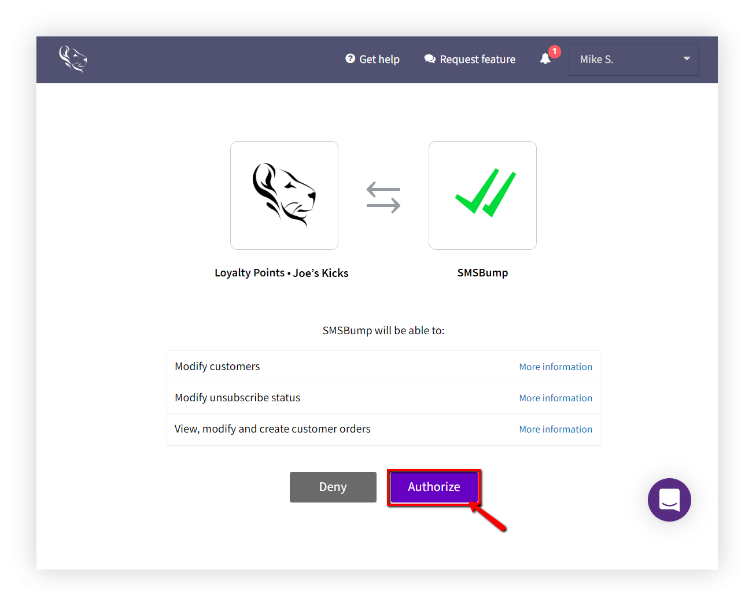Authorize the SMSBump connection

[434, 487]
